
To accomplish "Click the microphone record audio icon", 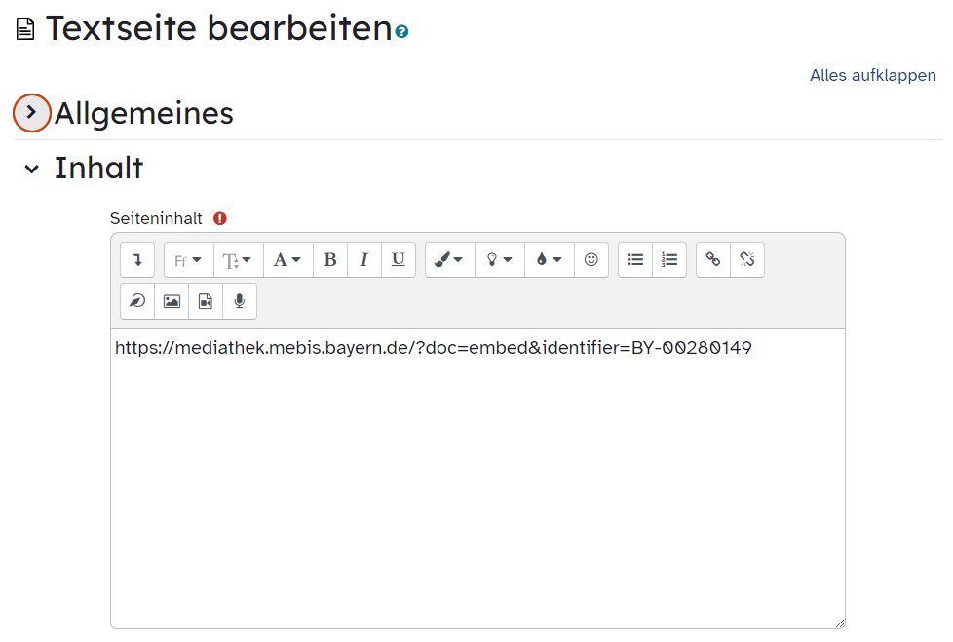I will (240, 301).
